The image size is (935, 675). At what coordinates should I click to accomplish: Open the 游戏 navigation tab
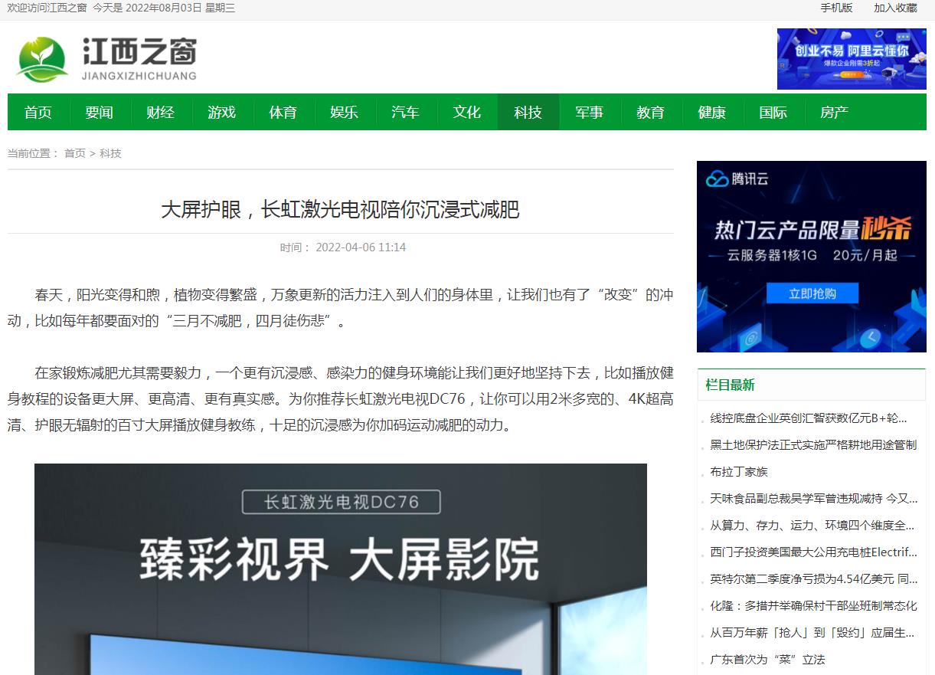[x=222, y=113]
